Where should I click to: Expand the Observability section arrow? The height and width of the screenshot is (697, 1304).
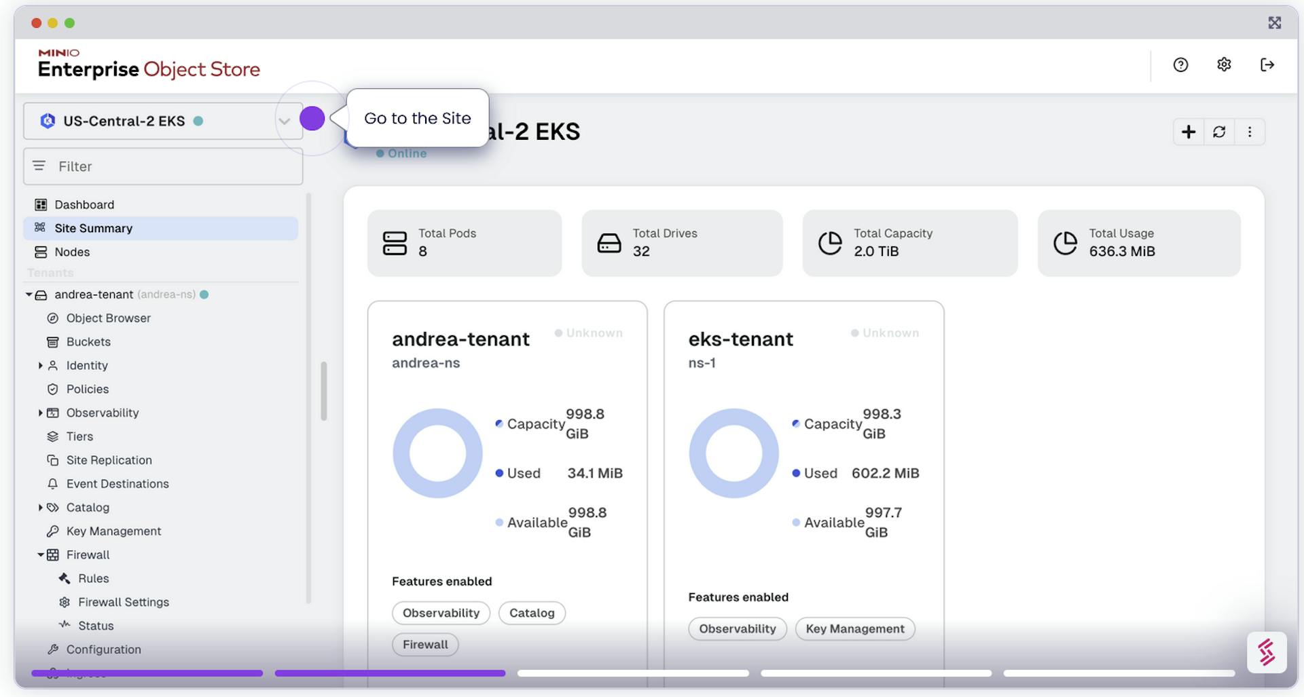click(41, 413)
